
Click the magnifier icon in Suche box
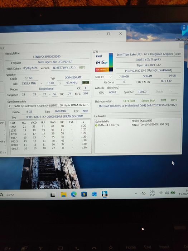(2, 195)
